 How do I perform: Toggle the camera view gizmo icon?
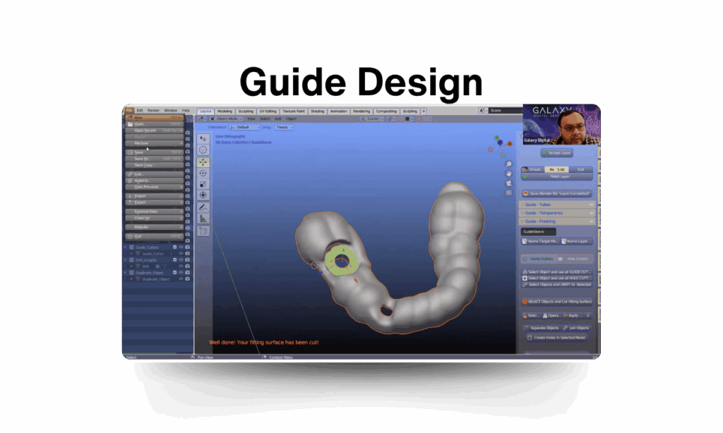pos(508,183)
